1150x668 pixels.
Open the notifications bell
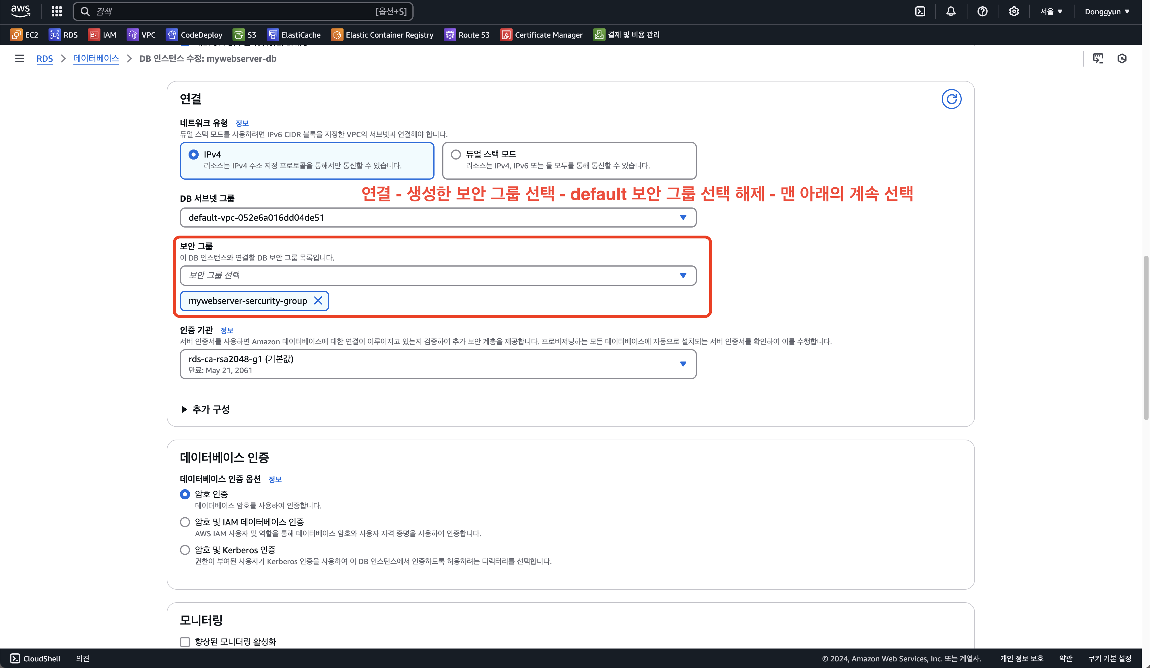click(x=951, y=11)
